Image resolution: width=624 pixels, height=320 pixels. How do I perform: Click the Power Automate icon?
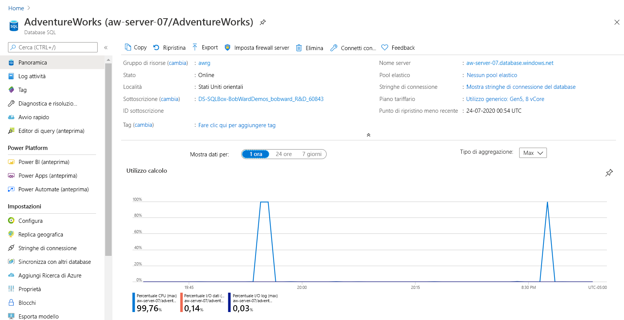coord(11,189)
